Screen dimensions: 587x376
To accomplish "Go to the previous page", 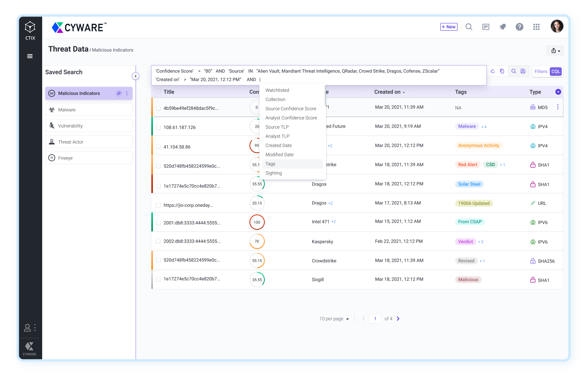I will point(364,319).
